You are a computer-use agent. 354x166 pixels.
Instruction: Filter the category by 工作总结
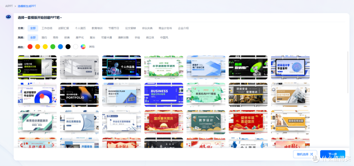(x=47, y=28)
